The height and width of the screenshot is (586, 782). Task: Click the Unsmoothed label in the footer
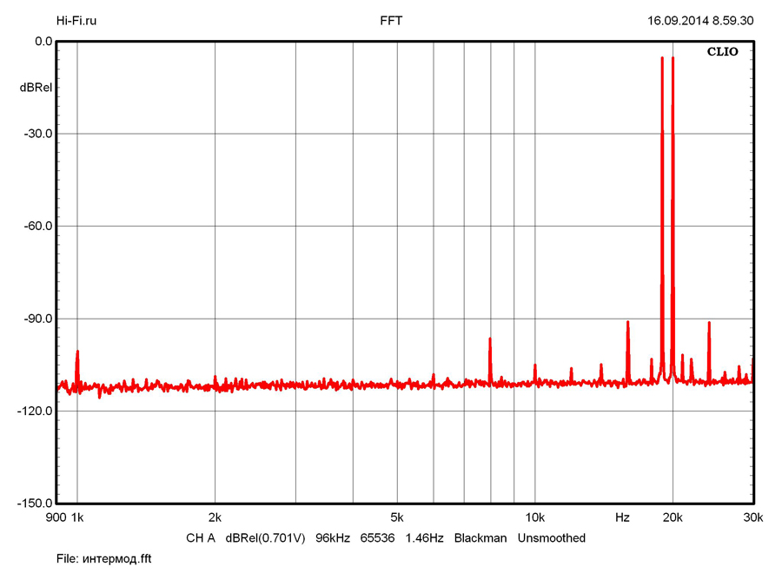tap(552, 538)
